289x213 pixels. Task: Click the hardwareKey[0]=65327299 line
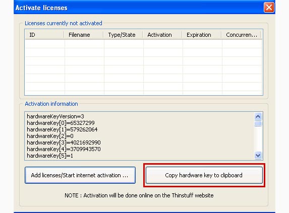tap(61, 123)
